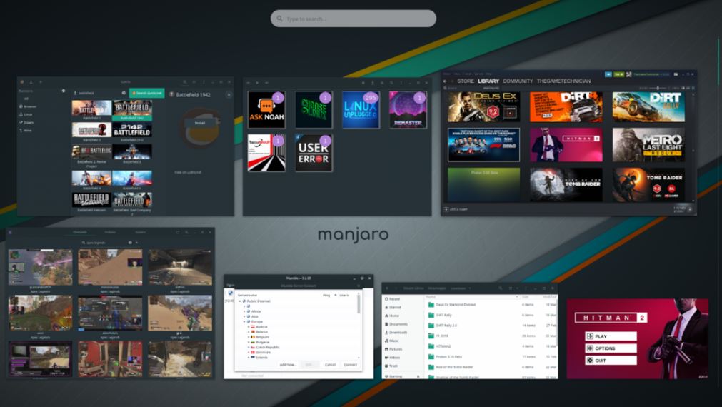Click the Twitch window search header icon
This screenshot has height=407, width=722.
tap(186, 233)
